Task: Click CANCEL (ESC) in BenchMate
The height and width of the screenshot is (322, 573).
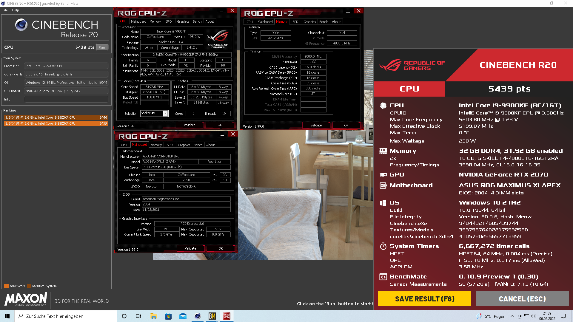Action: click(522, 299)
